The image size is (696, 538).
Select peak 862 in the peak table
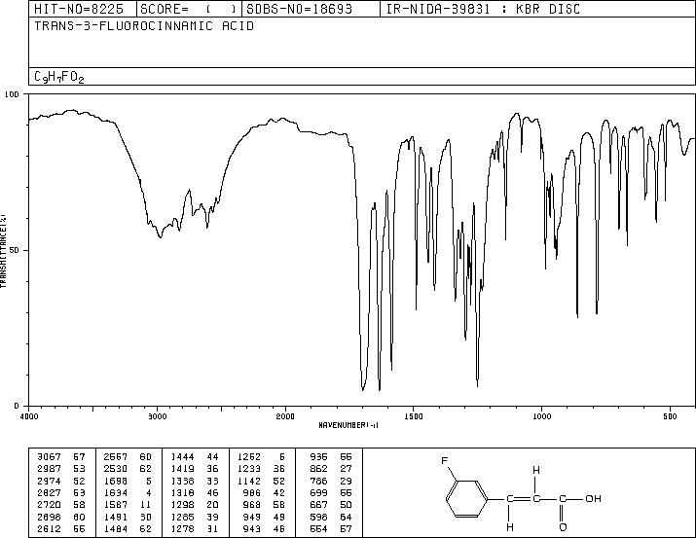(x=318, y=468)
